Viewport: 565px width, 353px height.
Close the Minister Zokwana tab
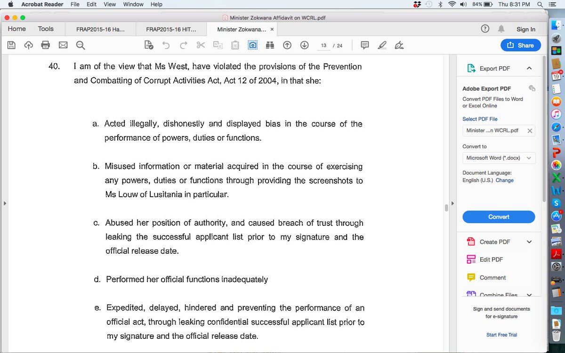pos(272,29)
